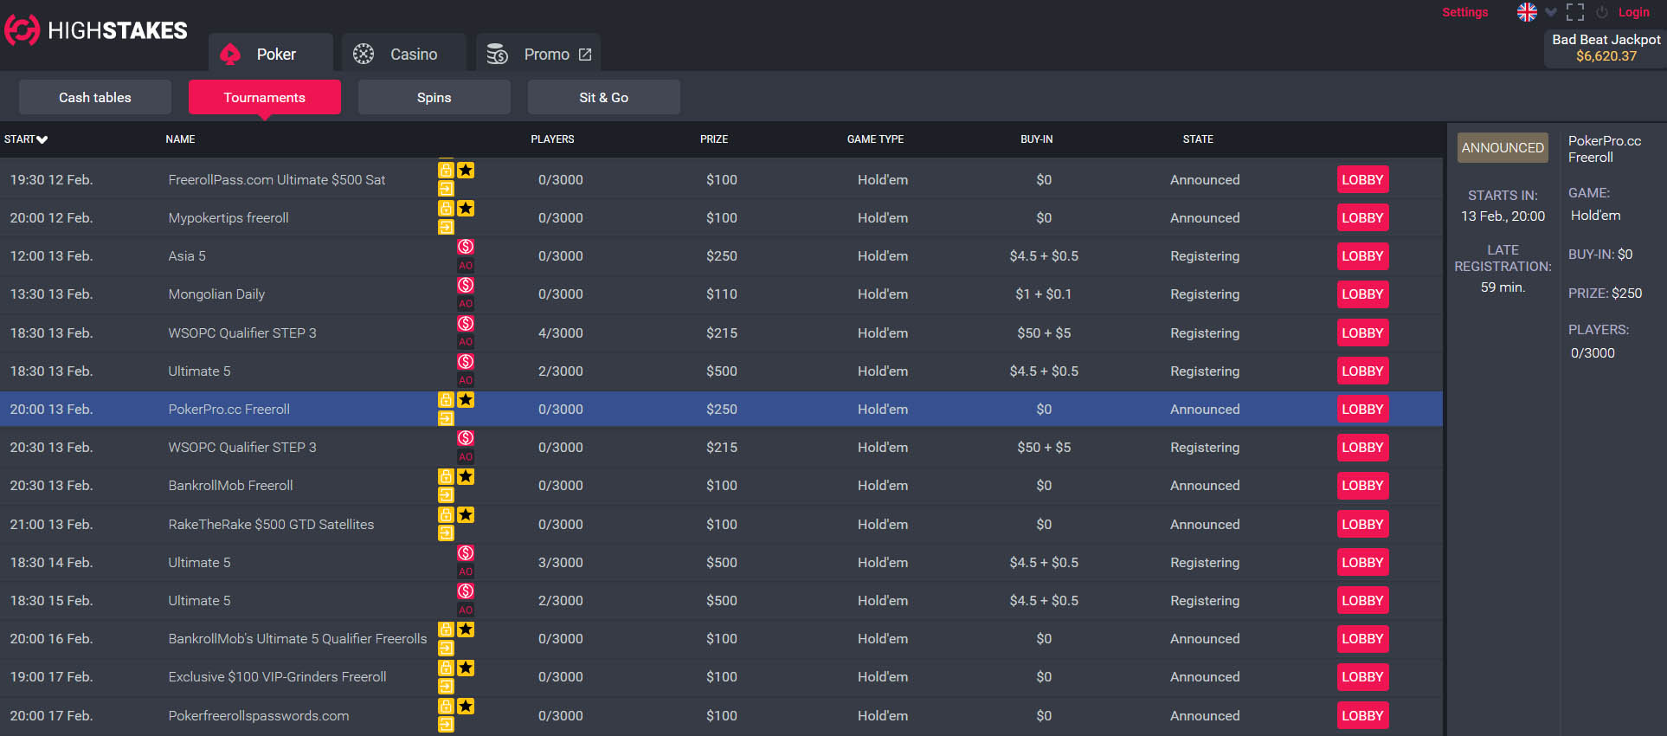Click the power icon beside Login
Viewport: 1667px width, 736px height.
[x=1602, y=12]
